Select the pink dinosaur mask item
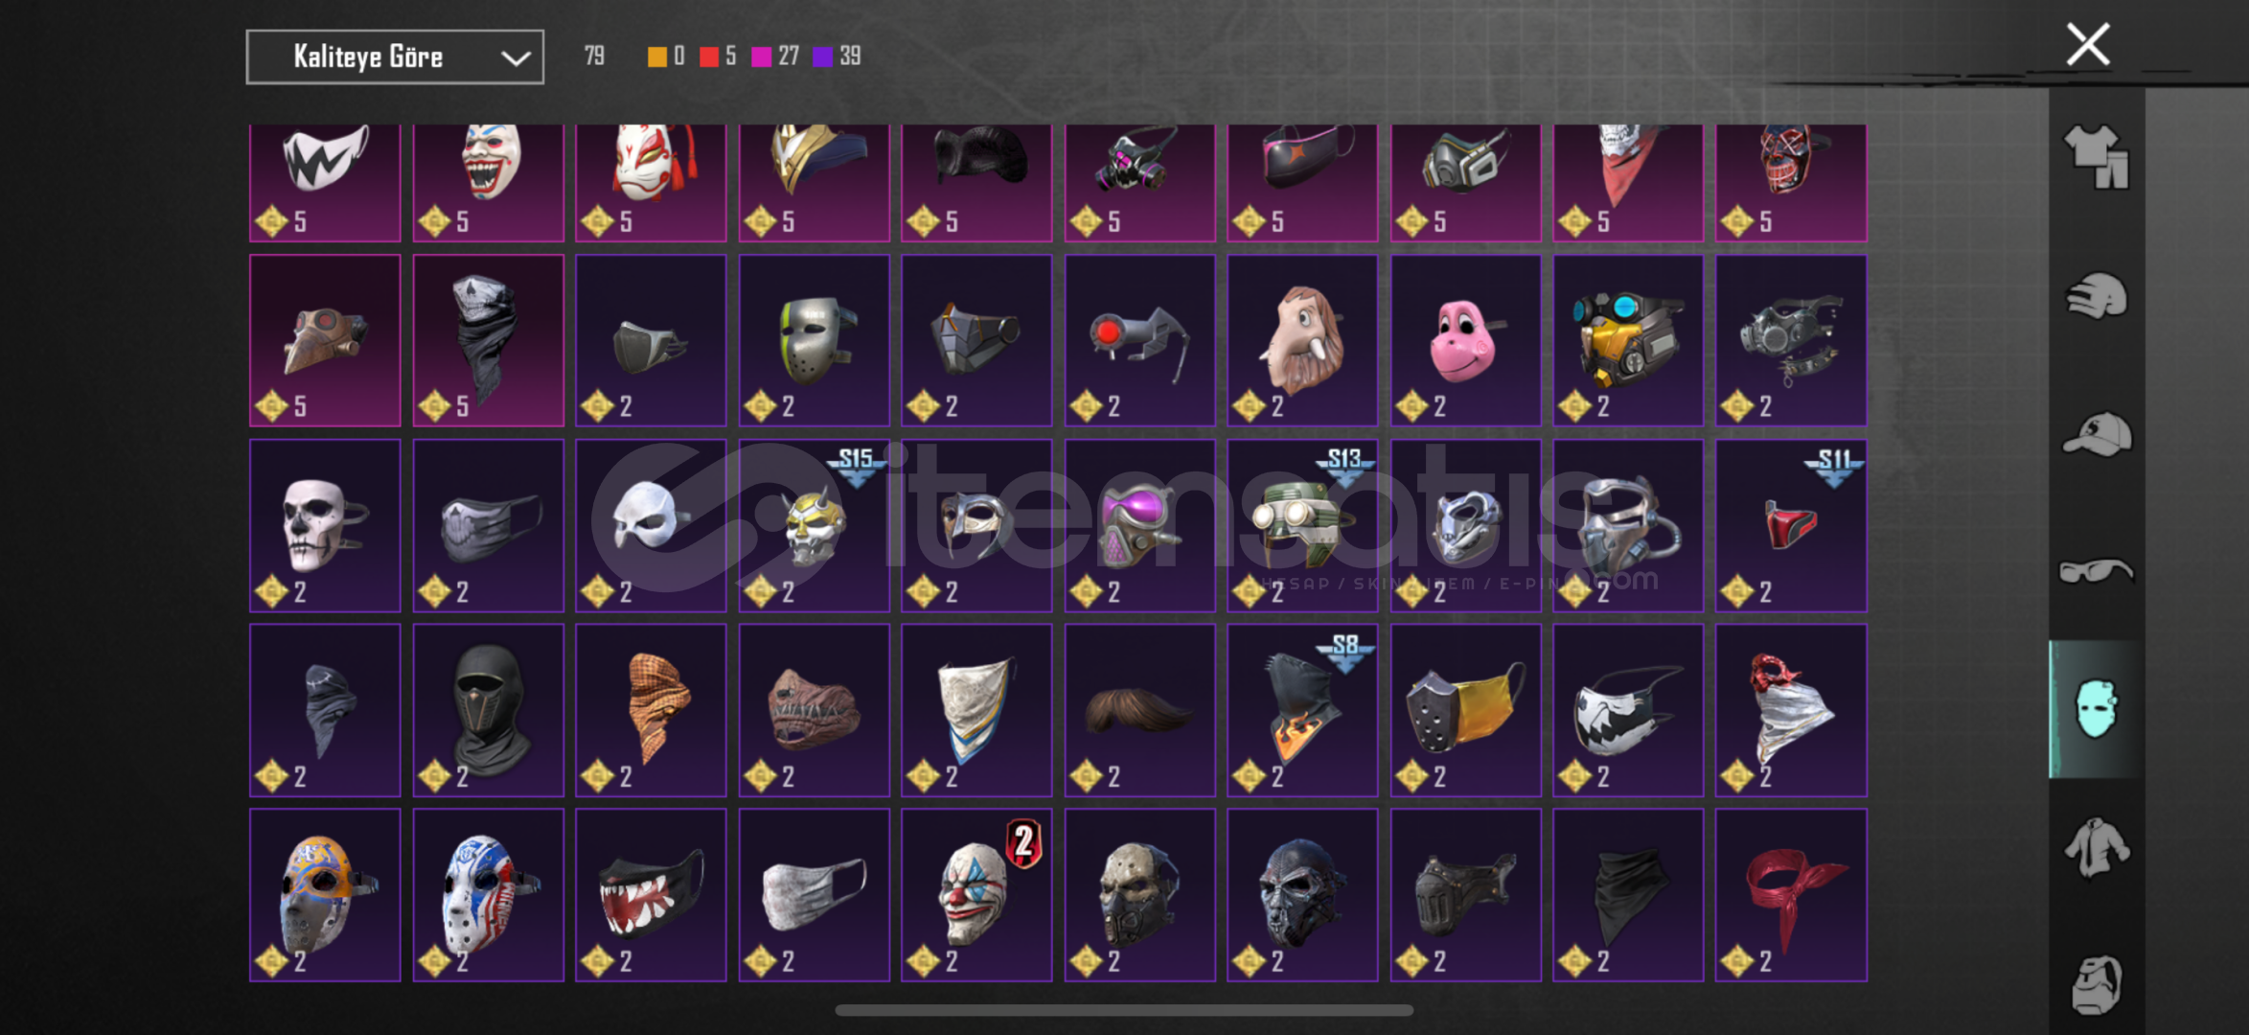The width and height of the screenshot is (2249, 1035). [1465, 340]
